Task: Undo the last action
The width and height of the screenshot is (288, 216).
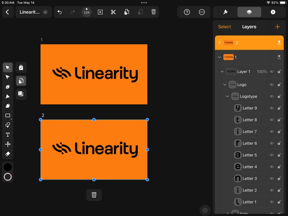Action: [x=59, y=12]
